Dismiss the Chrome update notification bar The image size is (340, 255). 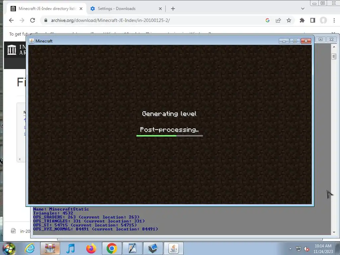[x=333, y=33]
